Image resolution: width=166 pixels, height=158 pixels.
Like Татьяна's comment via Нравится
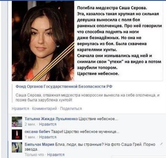(48, 124)
